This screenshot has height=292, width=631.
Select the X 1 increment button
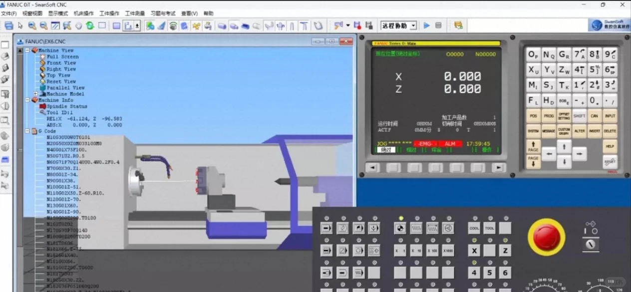pyautogui.click(x=400, y=251)
